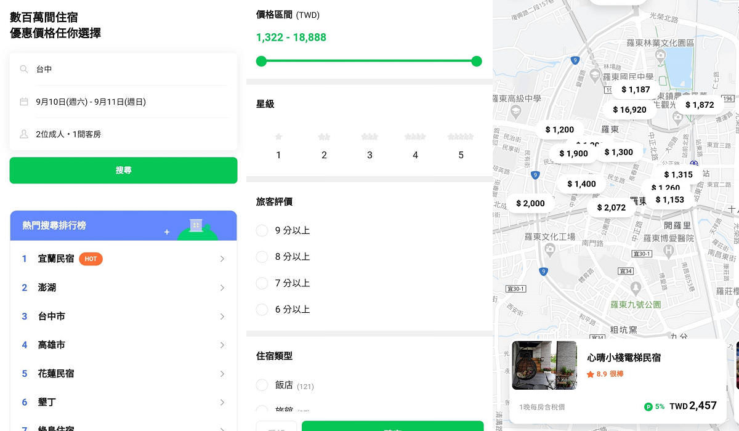Expand the 澎湖 entry chevron
This screenshot has width=739, height=431.
222,288
